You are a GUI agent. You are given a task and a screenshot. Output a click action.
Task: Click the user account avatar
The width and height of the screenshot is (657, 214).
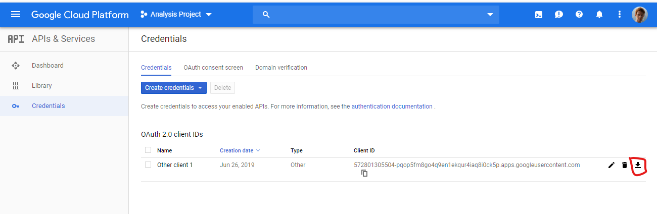point(640,15)
